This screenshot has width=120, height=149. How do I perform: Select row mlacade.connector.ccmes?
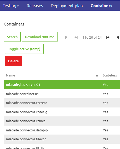click(62, 121)
